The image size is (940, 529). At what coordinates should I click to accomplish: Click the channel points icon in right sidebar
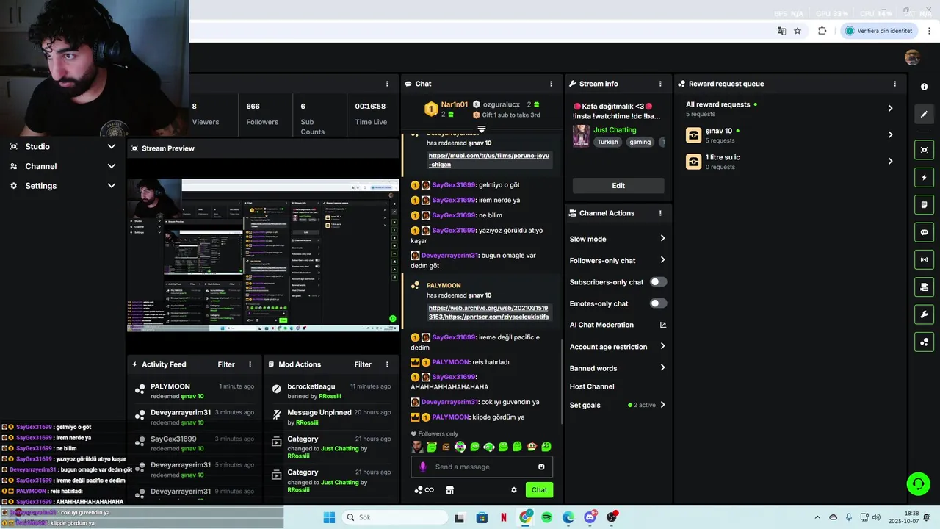(924, 342)
